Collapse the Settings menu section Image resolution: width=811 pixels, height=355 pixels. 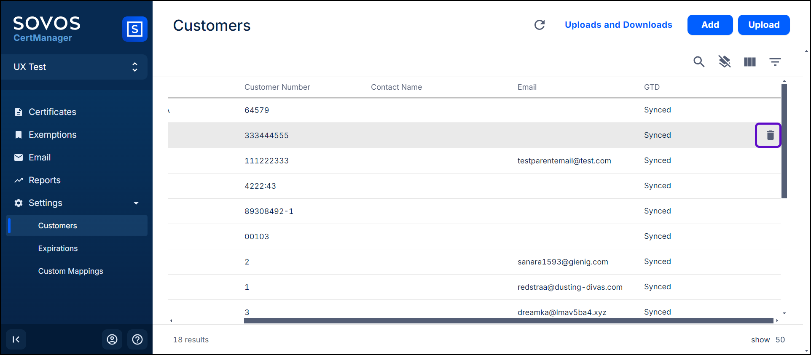136,203
